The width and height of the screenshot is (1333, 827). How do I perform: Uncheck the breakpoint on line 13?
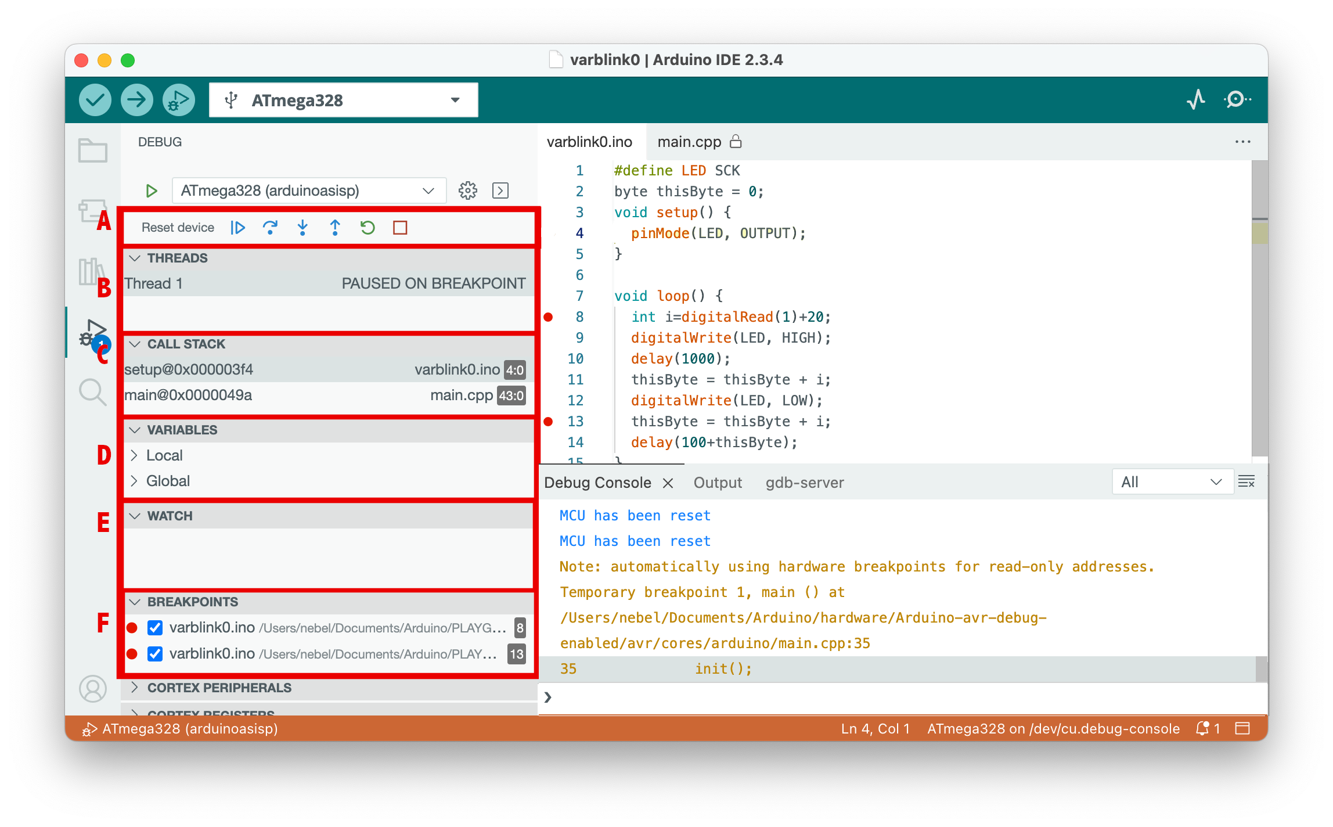[154, 654]
